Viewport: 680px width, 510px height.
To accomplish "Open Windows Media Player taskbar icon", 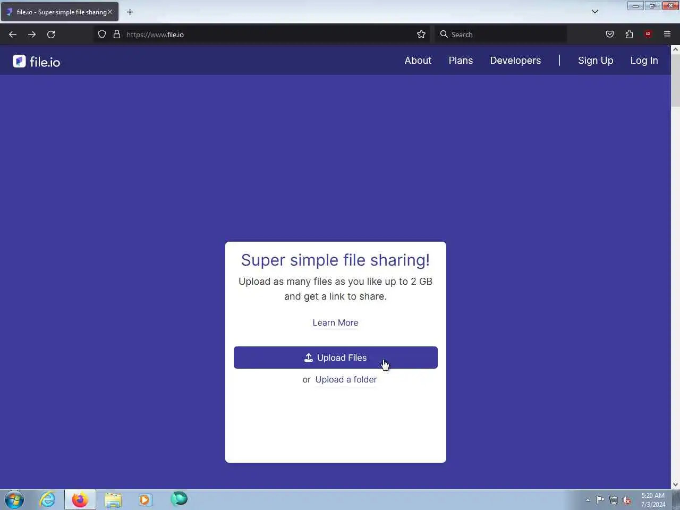I will pyautogui.click(x=145, y=499).
